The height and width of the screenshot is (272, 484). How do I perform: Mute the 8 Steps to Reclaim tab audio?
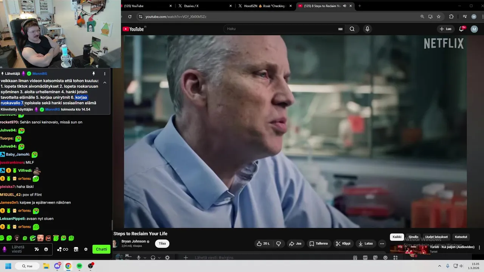(344, 6)
